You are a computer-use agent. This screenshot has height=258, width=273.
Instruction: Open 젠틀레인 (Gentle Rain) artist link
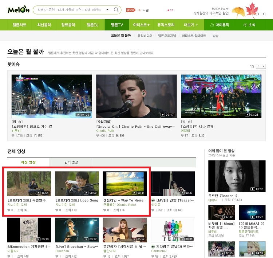click(x=120, y=205)
